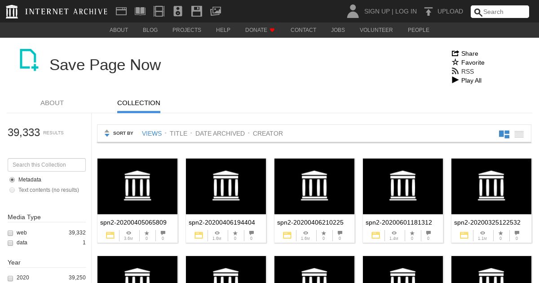
Task: Open the Software floppy disk icon
Action: pyautogui.click(x=197, y=11)
